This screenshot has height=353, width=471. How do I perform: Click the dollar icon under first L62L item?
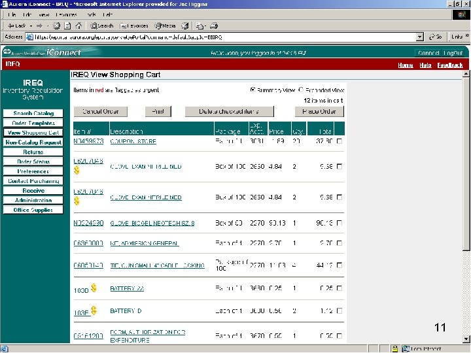77,170
